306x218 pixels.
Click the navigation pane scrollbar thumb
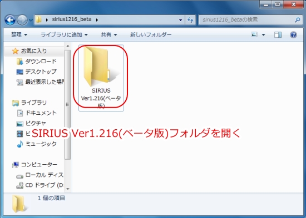tap(67, 104)
